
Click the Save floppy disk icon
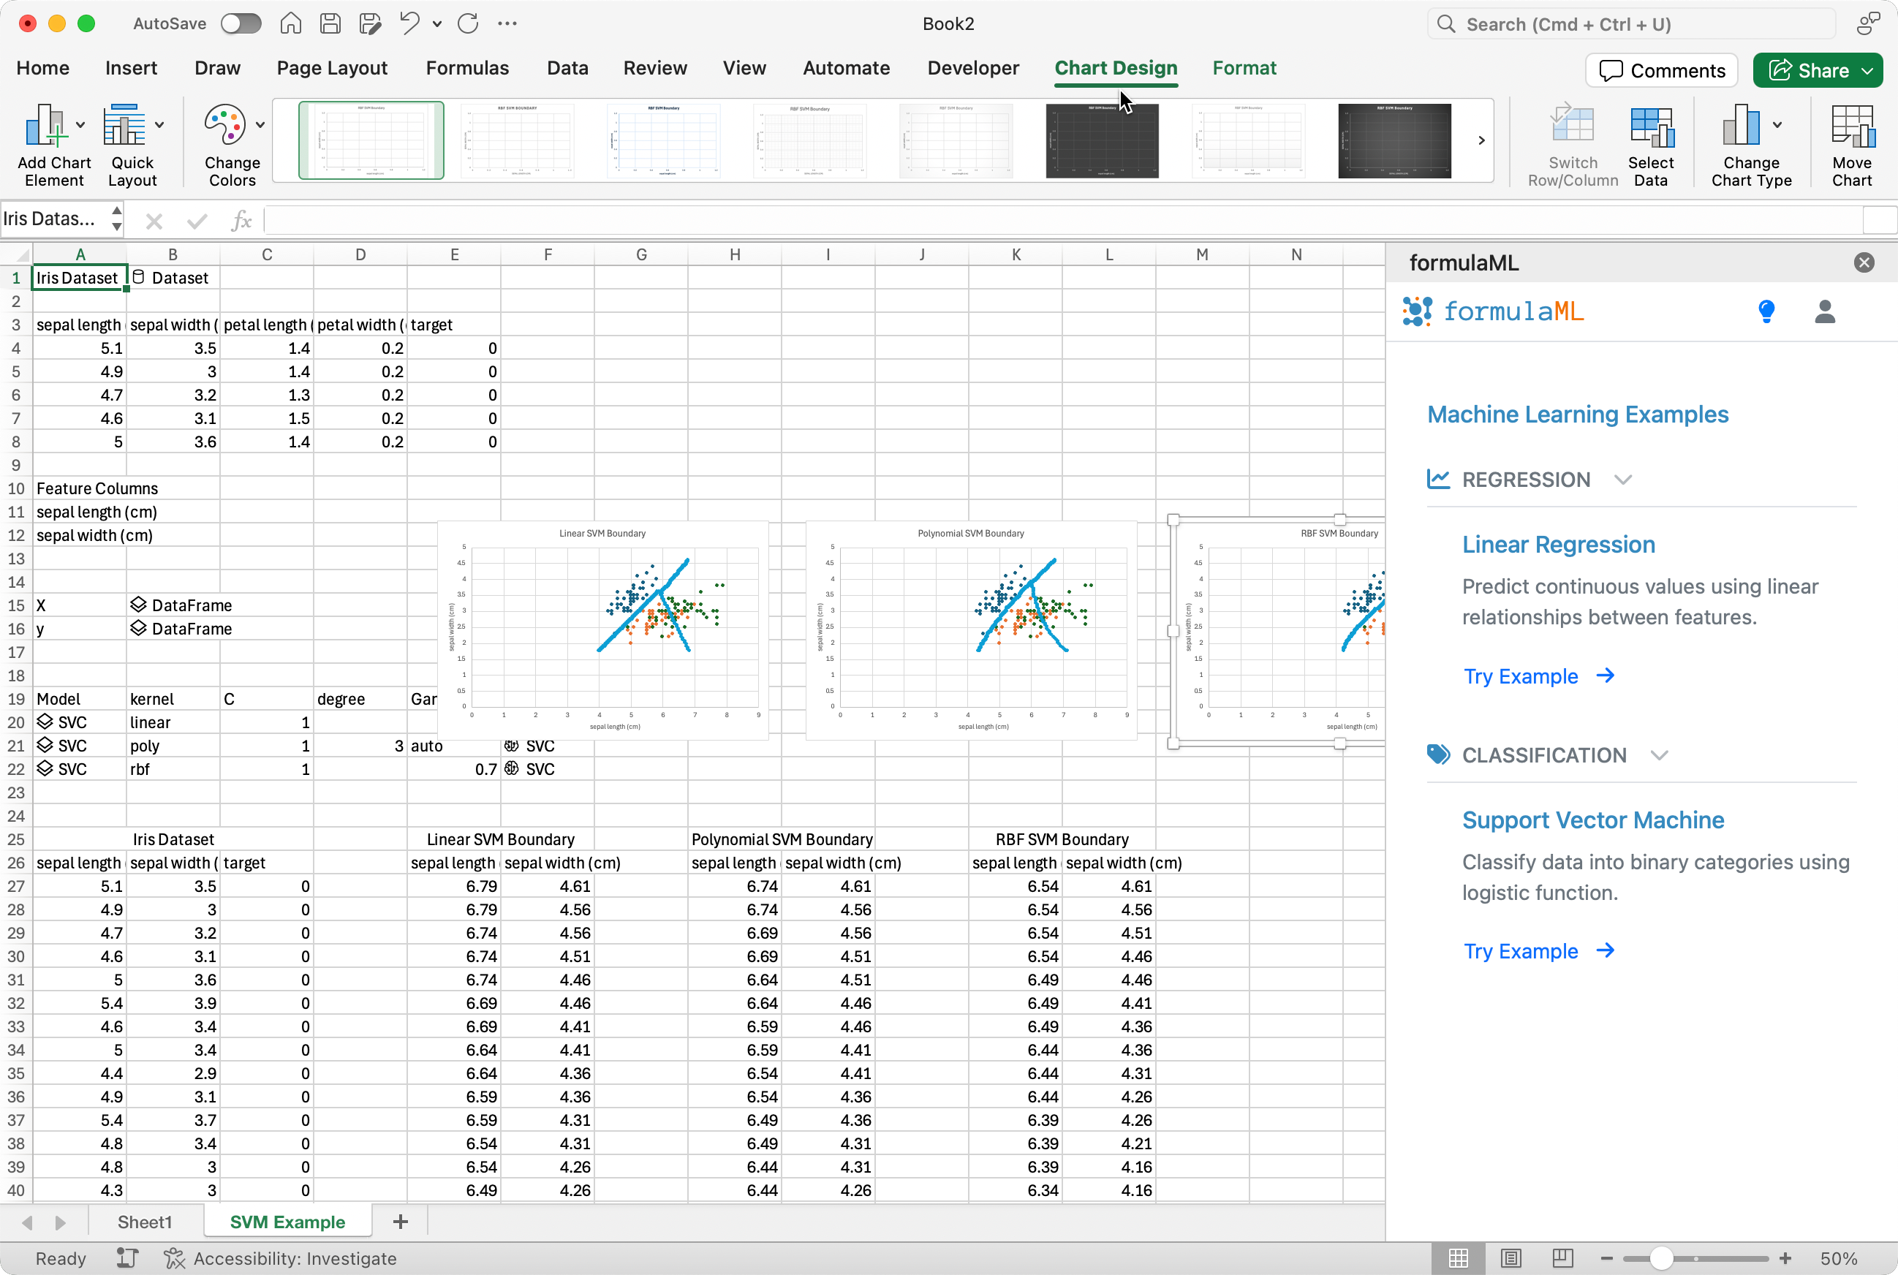pos(330,23)
